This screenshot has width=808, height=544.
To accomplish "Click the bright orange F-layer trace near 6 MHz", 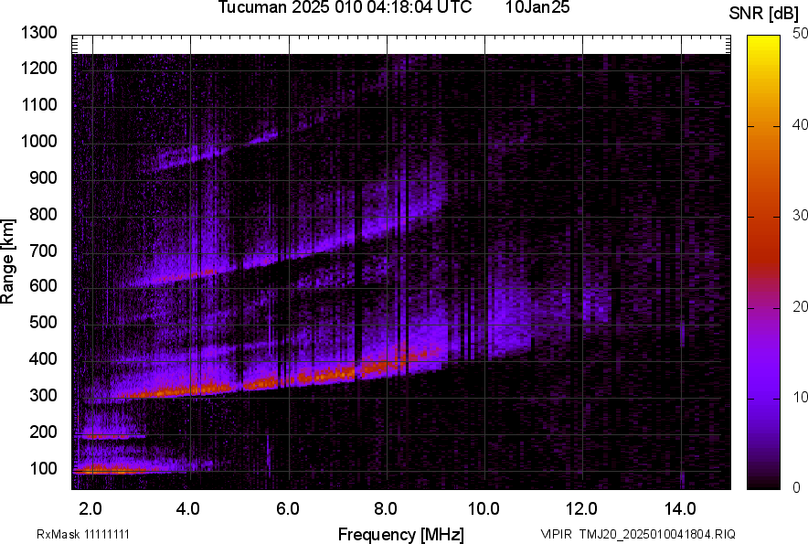I will (289, 380).
